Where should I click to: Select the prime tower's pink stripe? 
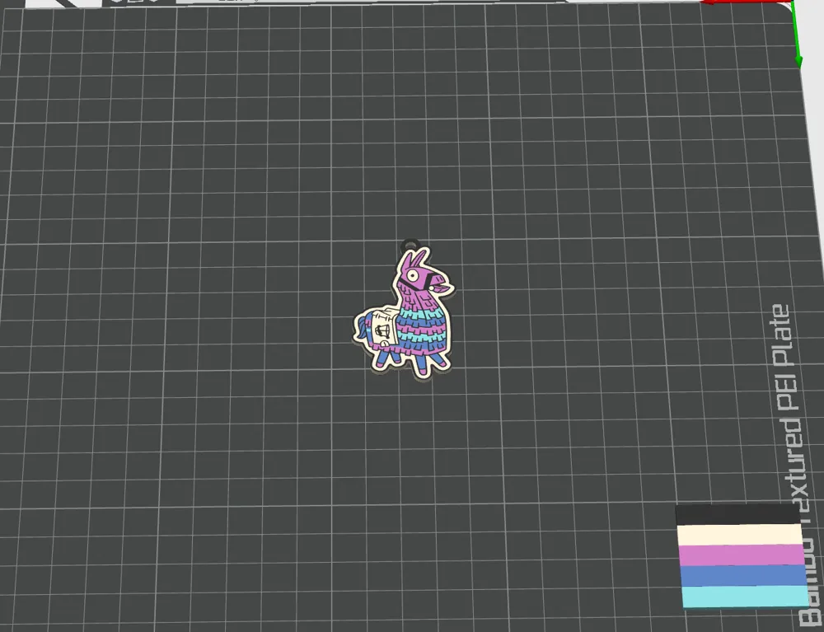point(742,555)
